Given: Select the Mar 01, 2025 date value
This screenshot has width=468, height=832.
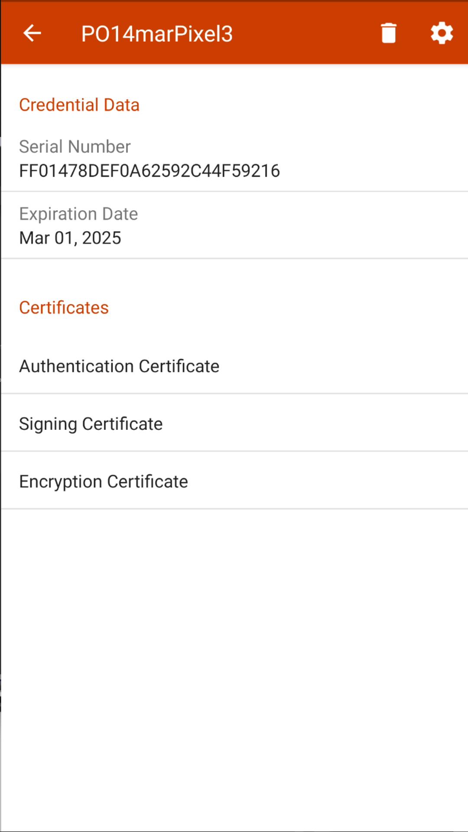Looking at the screenshot, I should (70, 238).
